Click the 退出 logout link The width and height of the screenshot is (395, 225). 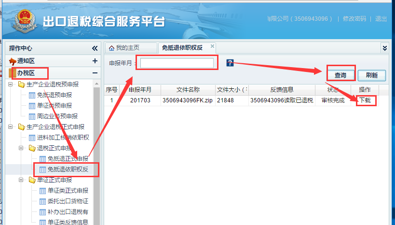(381, 18)
